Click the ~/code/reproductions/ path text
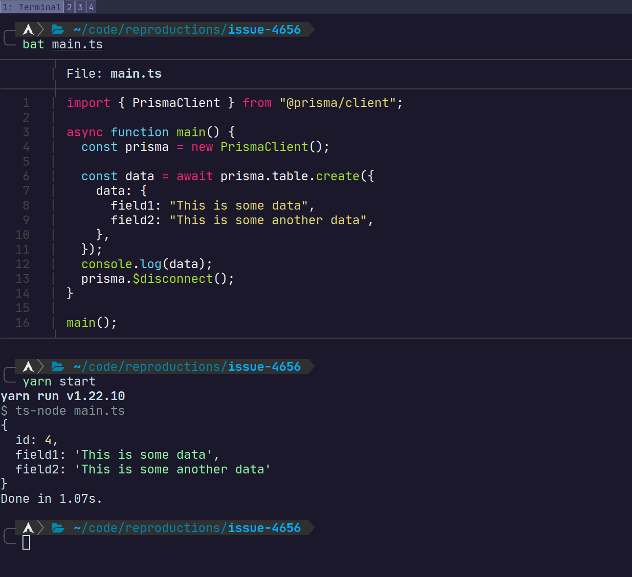This screenshot has height=577, width=632. [147, 29]
